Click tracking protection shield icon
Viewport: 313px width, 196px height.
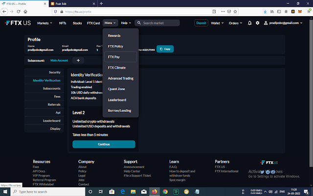click(x=55, y=12)
